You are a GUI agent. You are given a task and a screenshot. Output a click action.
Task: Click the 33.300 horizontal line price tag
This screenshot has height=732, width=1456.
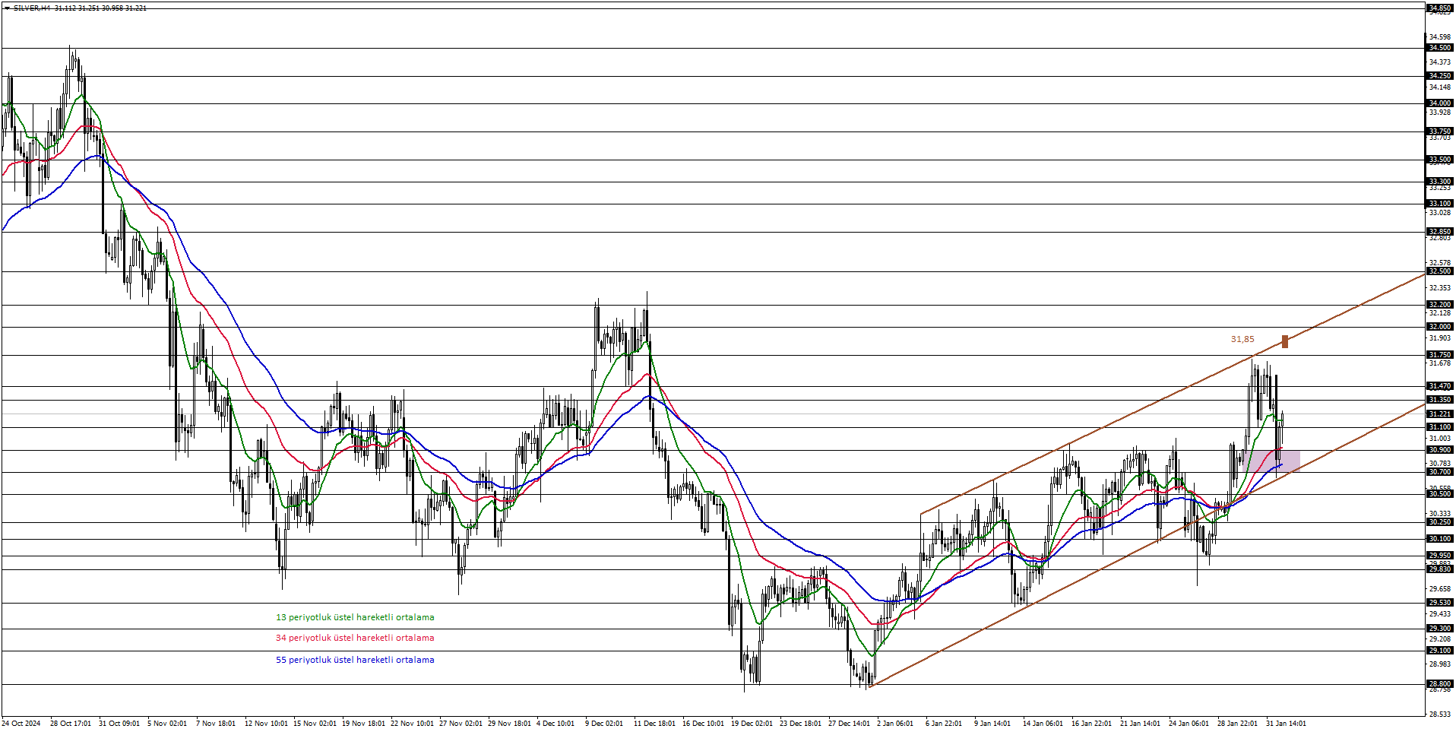pyautogui.click(x=1440, y=182)
